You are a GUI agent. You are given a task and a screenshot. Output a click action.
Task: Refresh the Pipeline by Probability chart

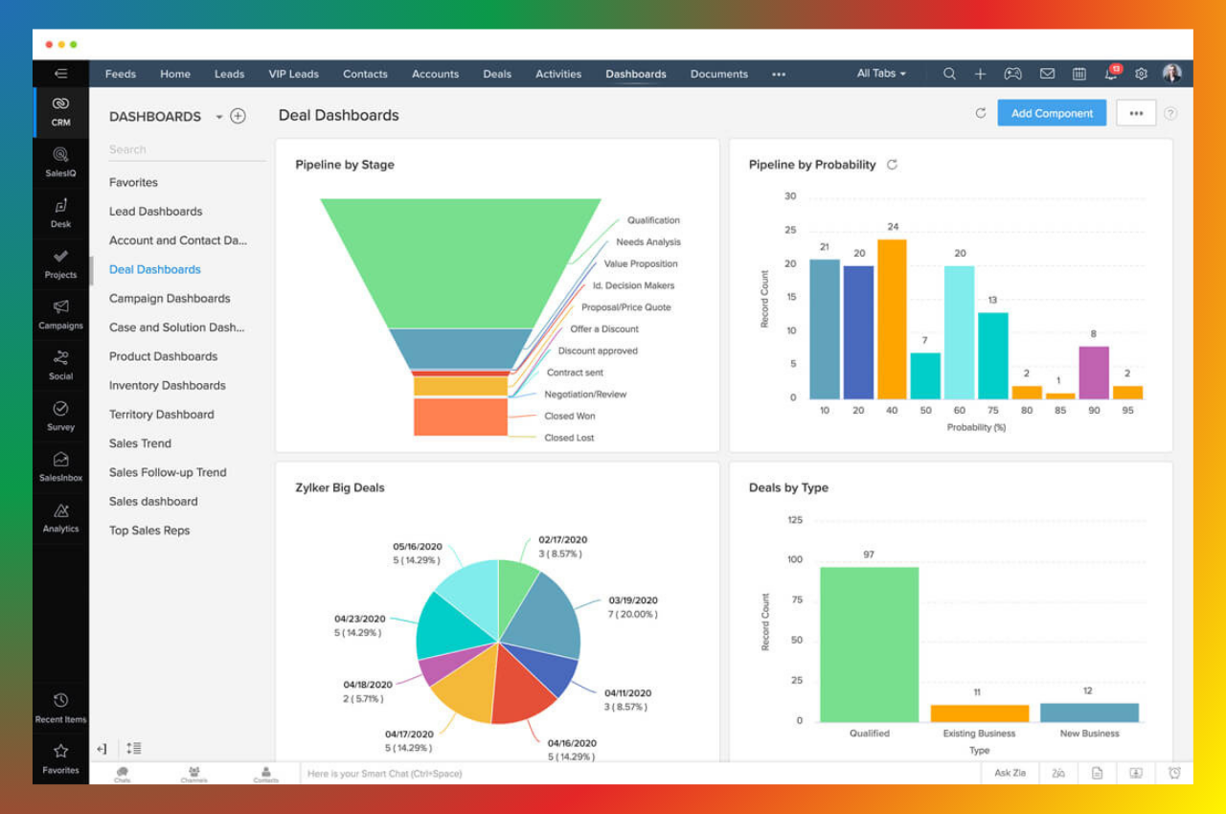point(892,165)
